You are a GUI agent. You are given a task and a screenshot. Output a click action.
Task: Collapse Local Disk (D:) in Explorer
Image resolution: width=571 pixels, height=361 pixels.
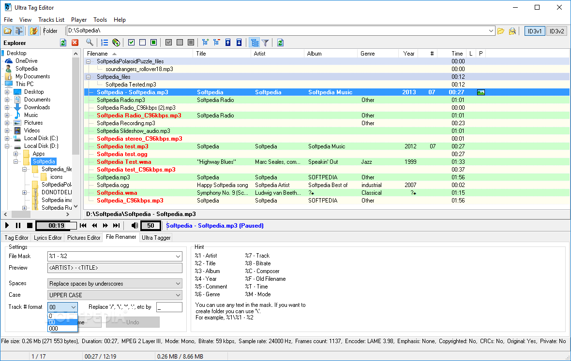click(7, 146)
